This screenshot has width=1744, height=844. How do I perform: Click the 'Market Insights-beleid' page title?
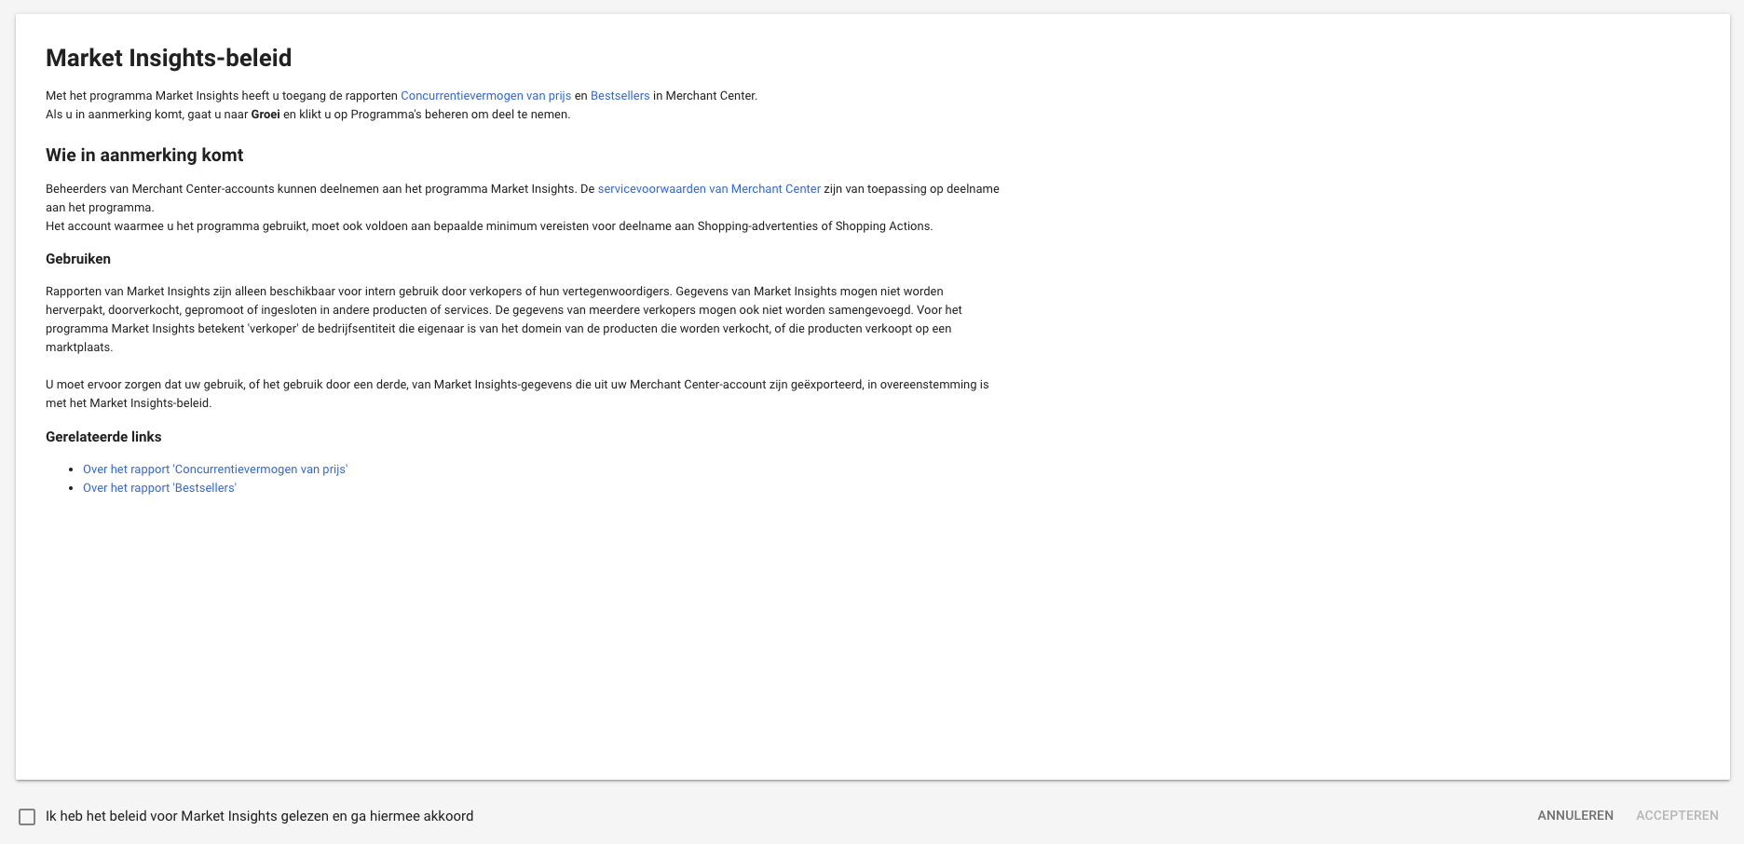click(169, 58)
